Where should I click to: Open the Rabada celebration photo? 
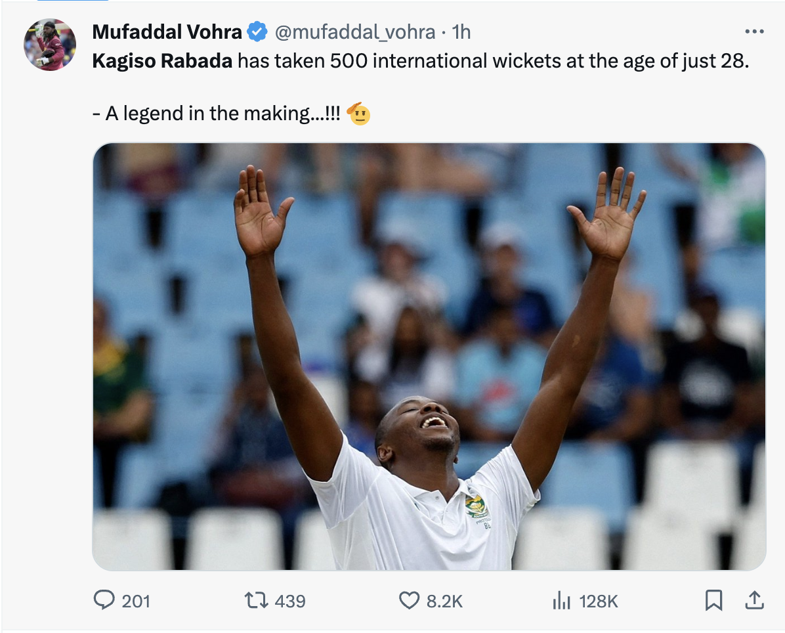[x=429, y=356]
